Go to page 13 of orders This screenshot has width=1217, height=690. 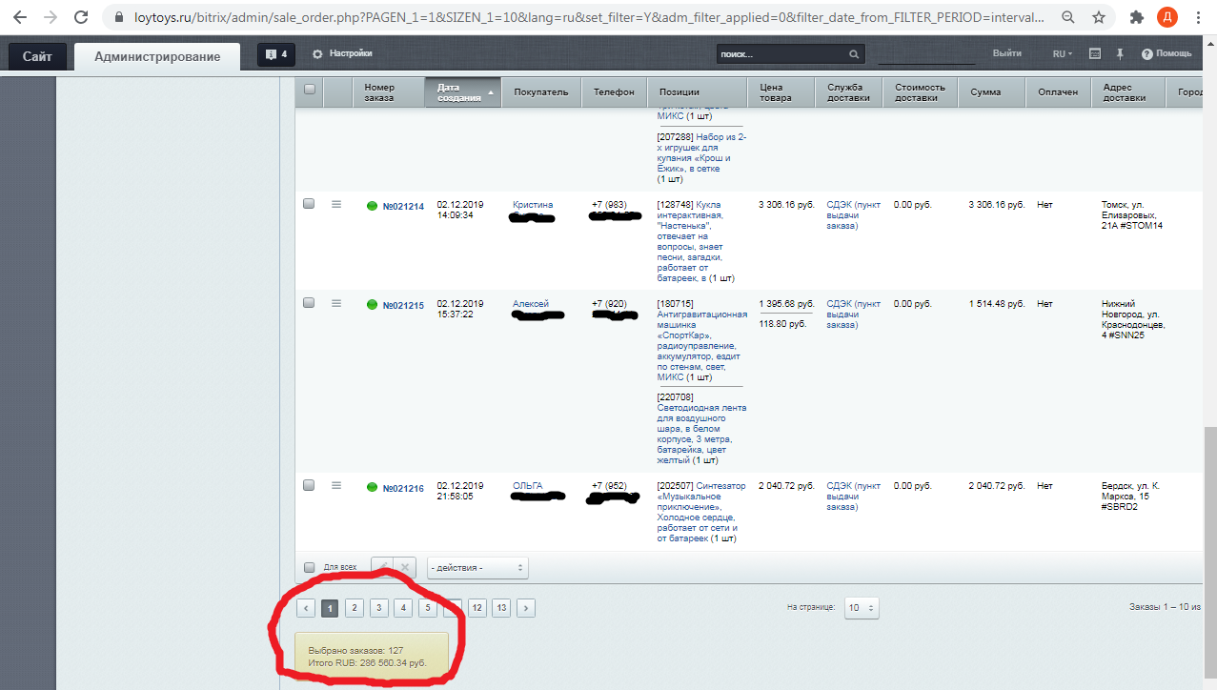click(x=501, y=607)
